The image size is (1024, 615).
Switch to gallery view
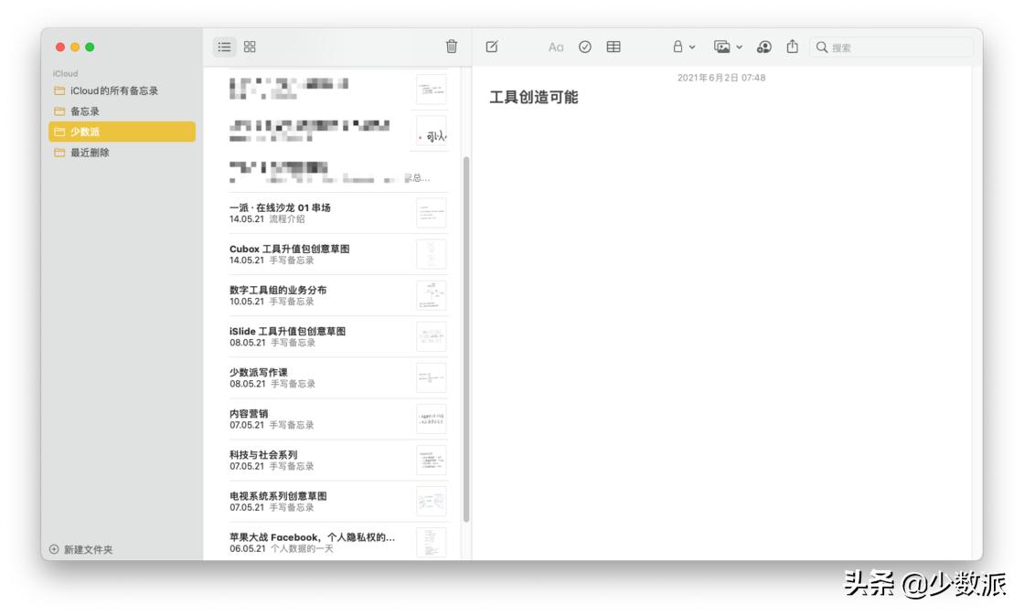coord(249,46)
